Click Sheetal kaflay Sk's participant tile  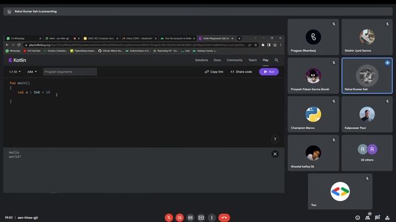pyautogui.click(x=313, y=153)
